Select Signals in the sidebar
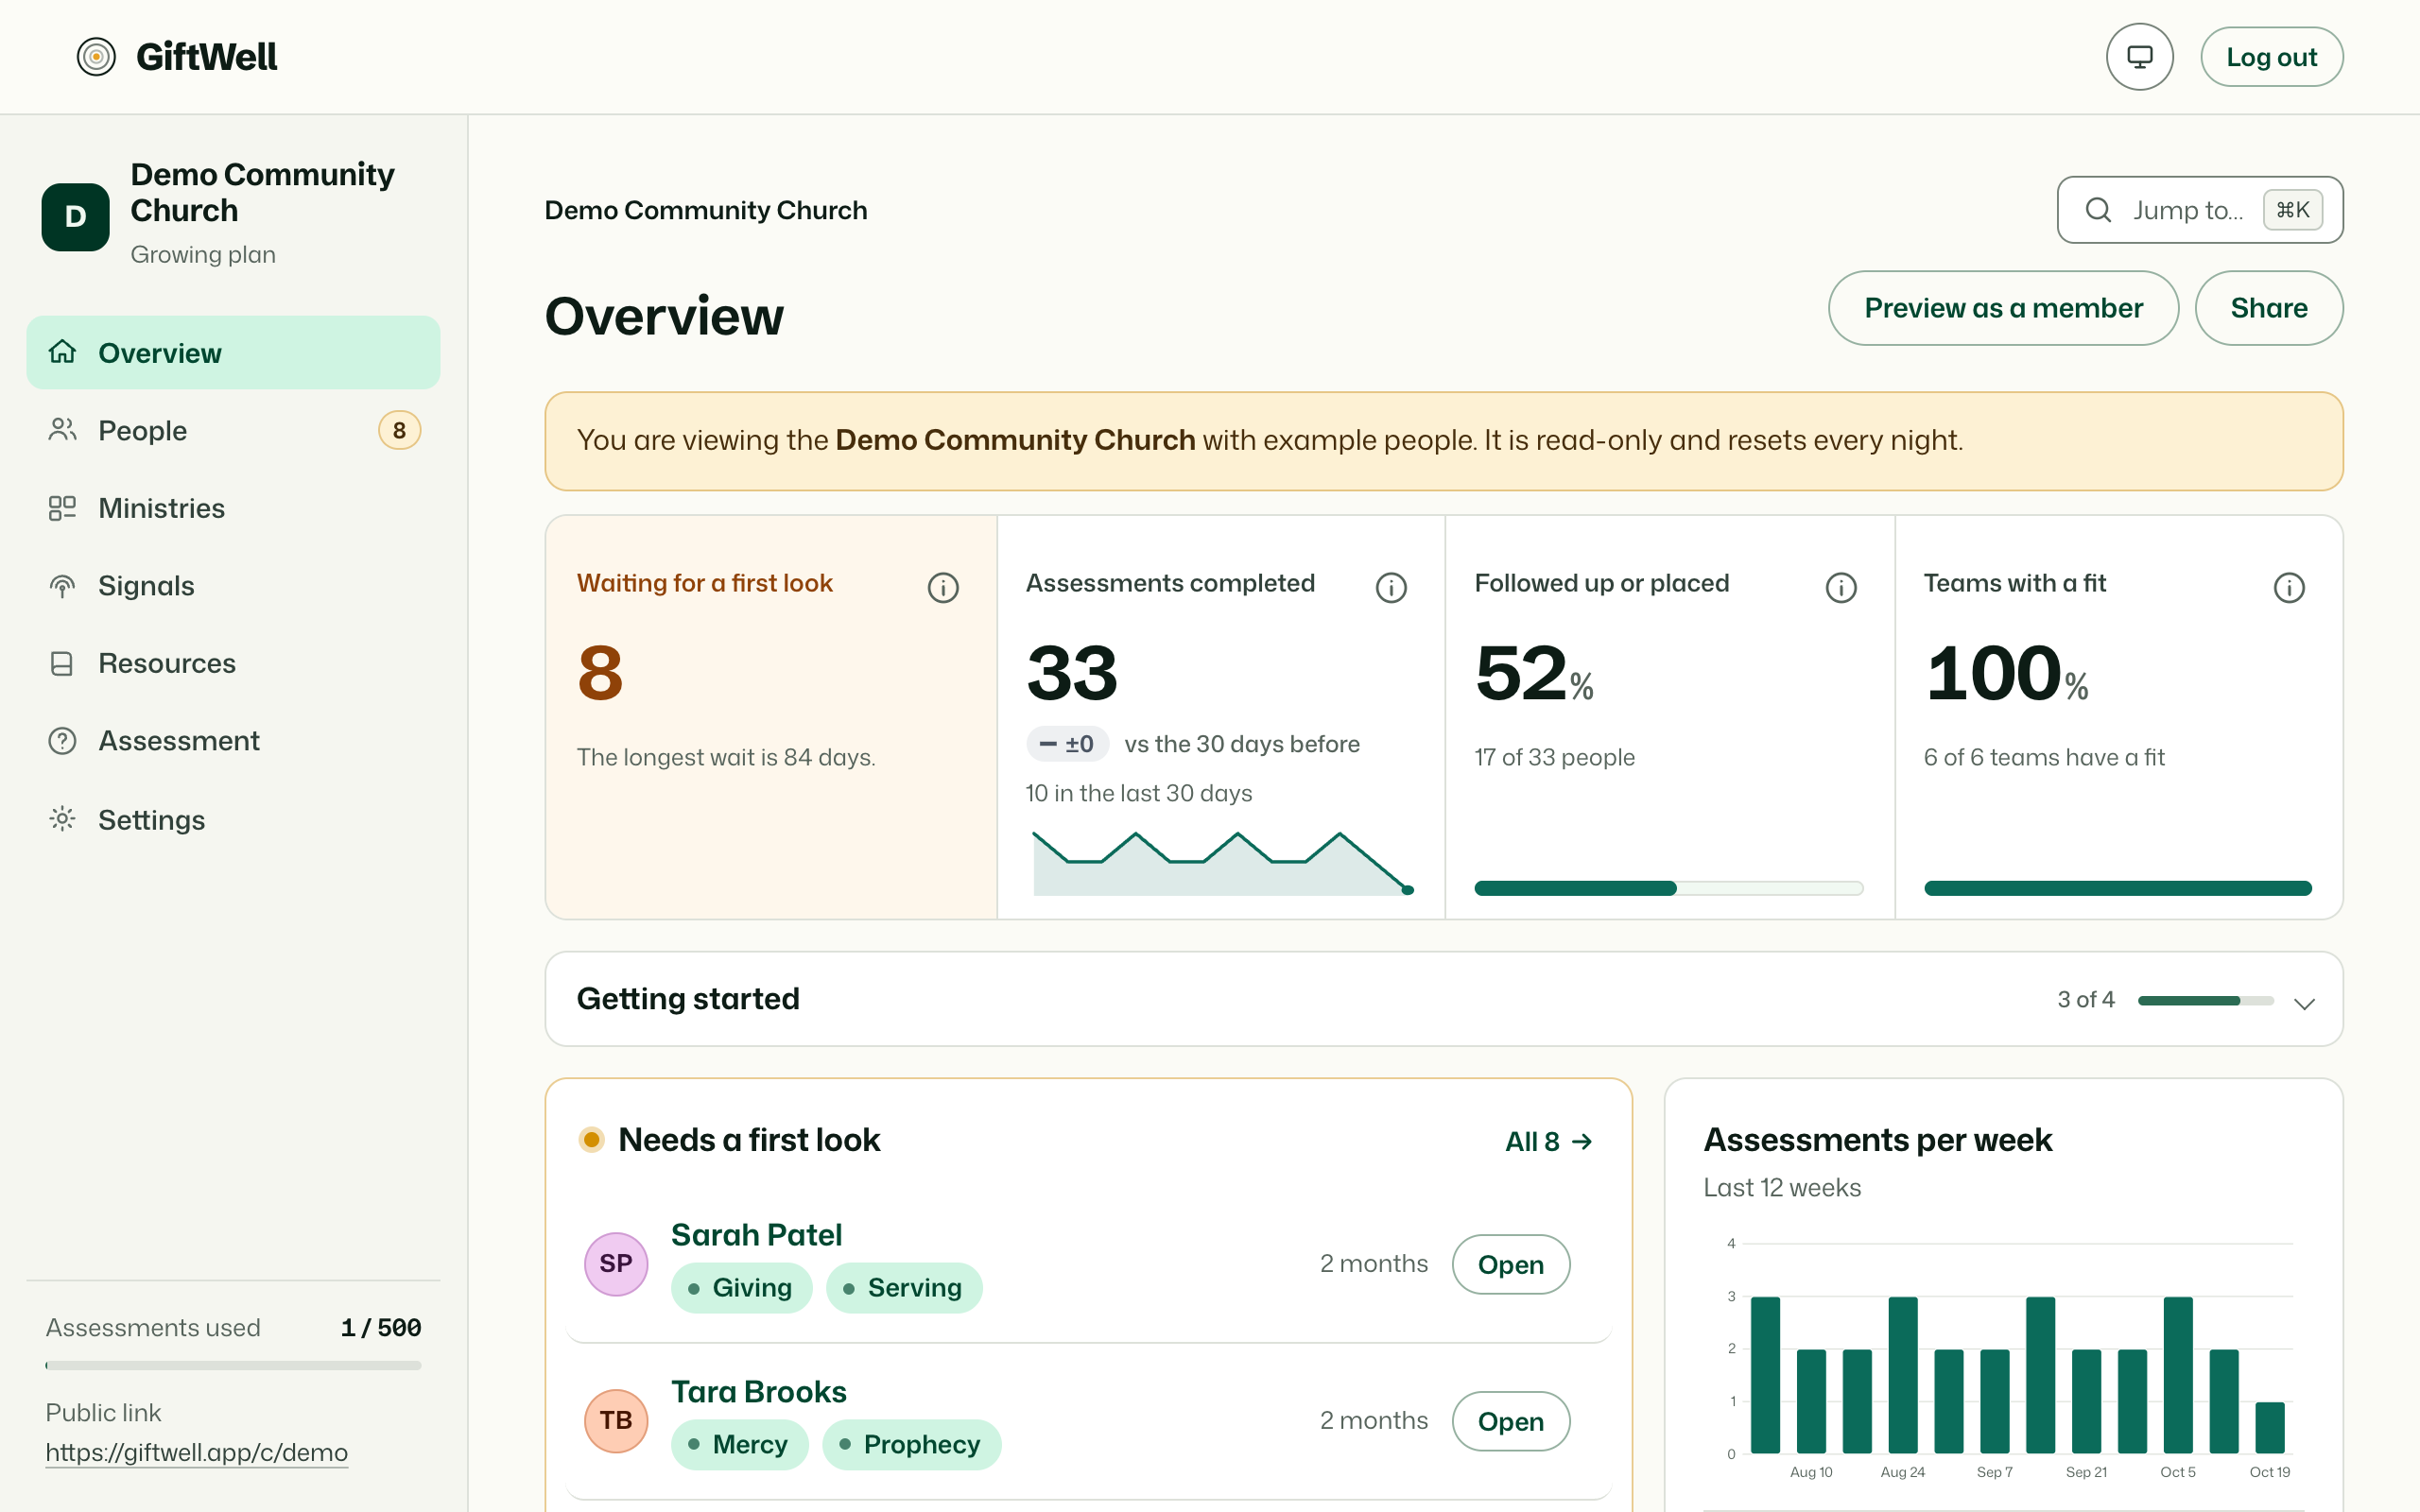 (233, 586)
